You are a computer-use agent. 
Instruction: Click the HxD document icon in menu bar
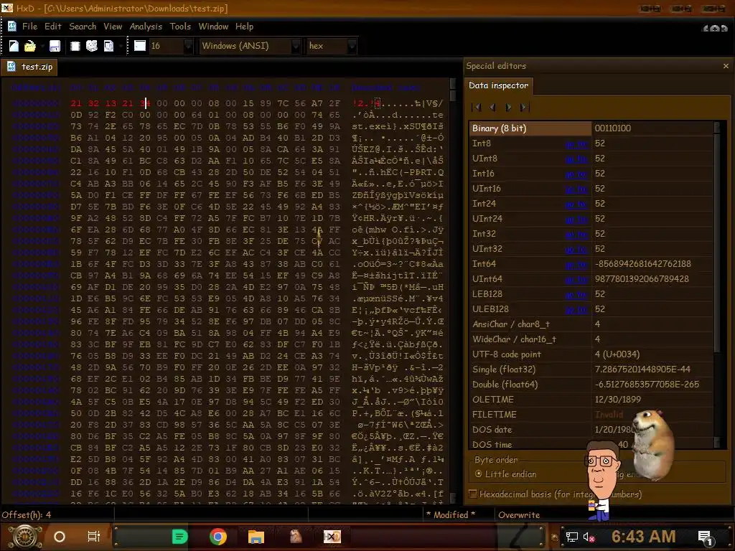click(x=12, y=27)
